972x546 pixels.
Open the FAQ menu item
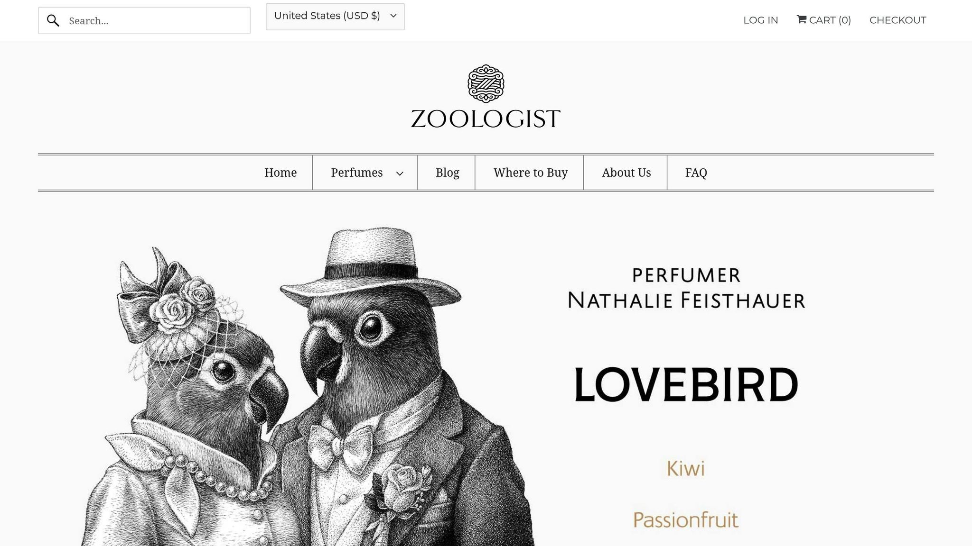(696, 173)
